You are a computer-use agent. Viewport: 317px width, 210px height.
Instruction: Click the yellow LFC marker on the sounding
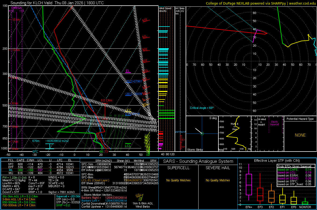[x=128, y=110]
